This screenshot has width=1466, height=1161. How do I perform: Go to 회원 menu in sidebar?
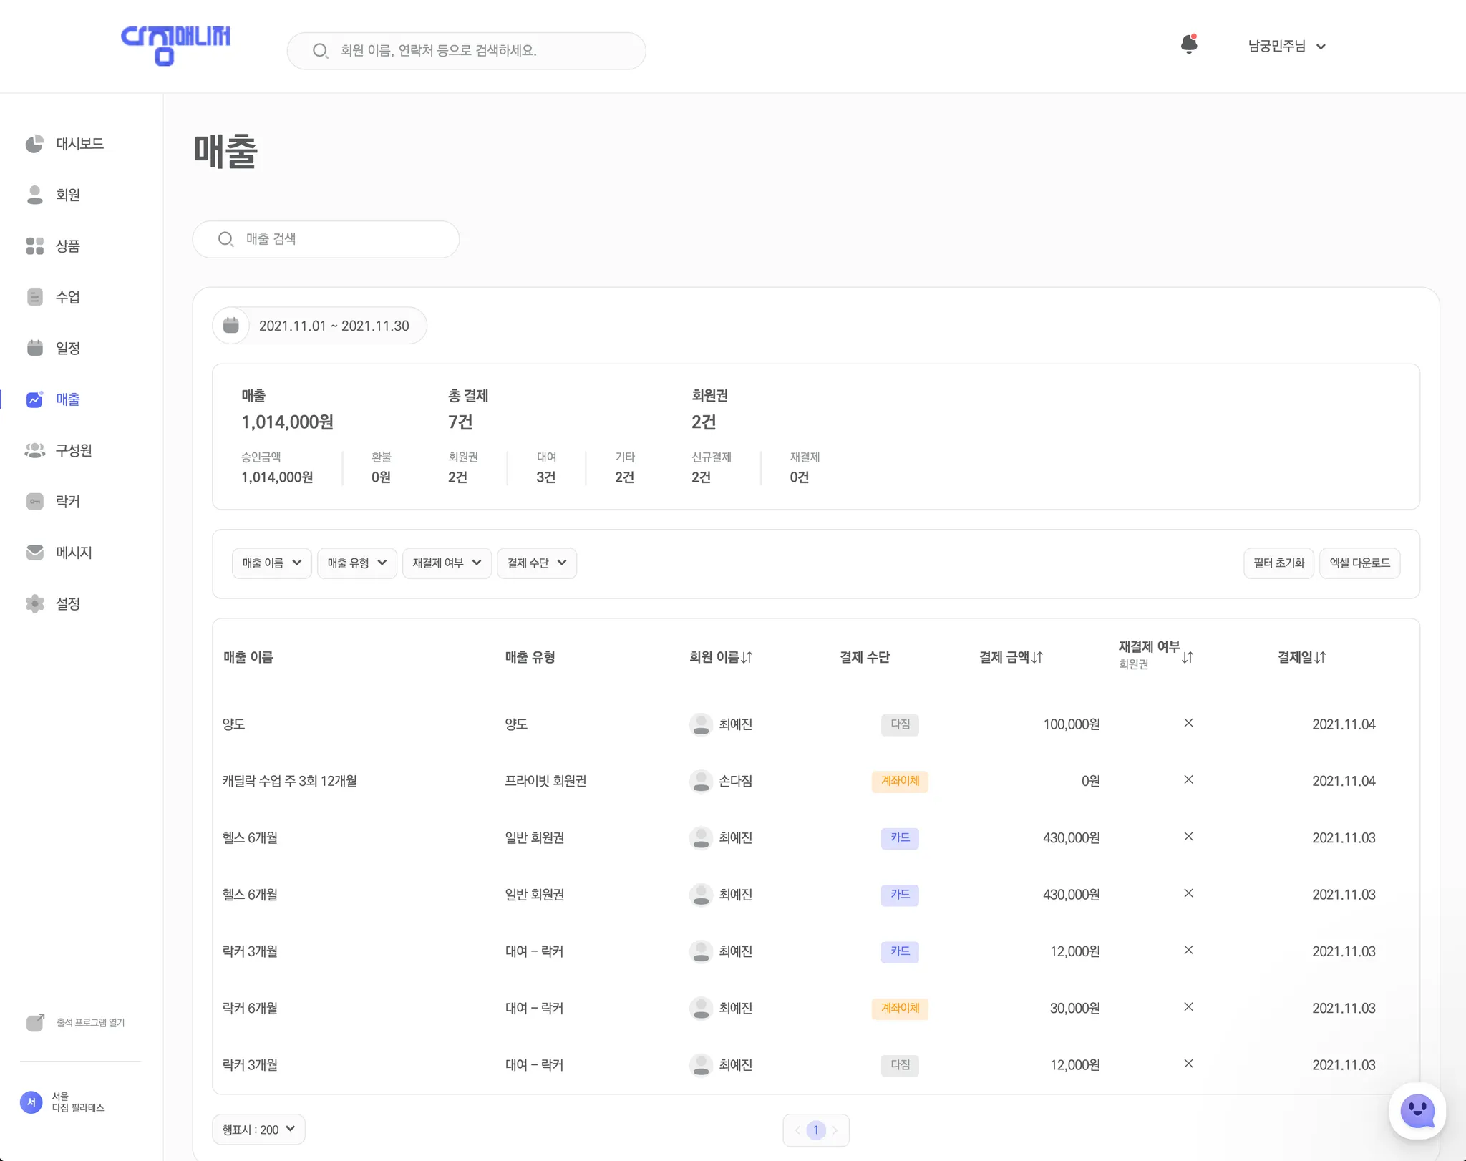[67, 195]
